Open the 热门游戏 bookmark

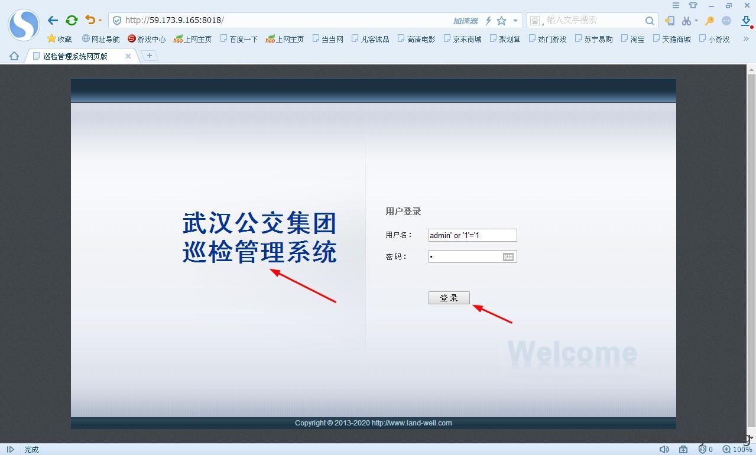pyautogui.click(x=548, y=39)
